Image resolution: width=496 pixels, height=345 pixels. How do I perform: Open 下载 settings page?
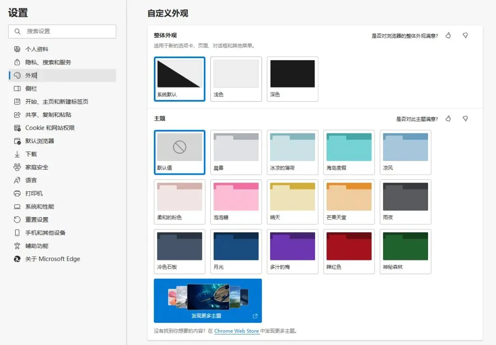click(x=62, y=154)
